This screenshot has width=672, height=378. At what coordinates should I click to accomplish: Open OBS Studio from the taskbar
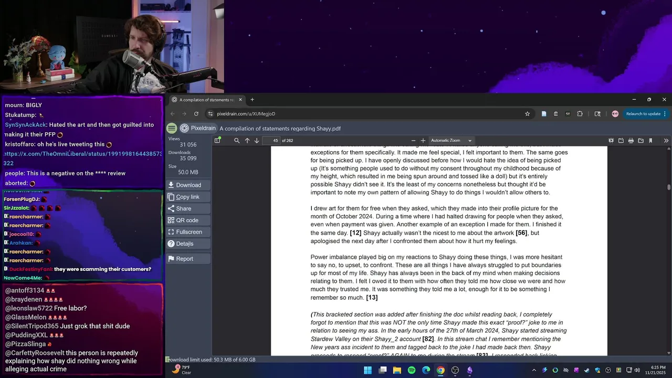[455, 370]
